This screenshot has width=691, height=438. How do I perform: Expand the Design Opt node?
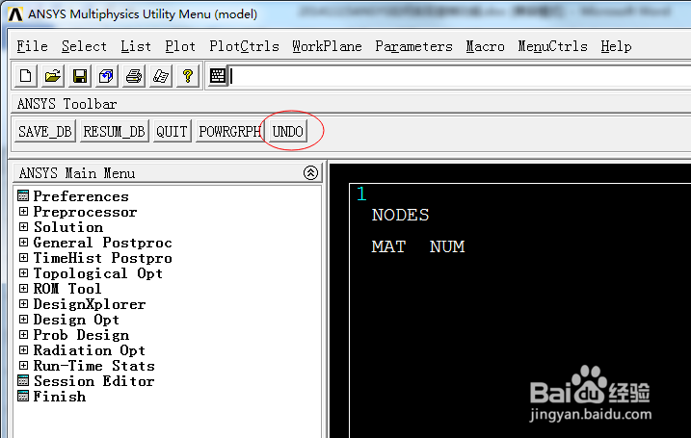click(23, 320)
